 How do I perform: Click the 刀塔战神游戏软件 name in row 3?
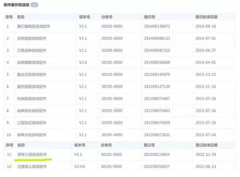click(32, 50)
